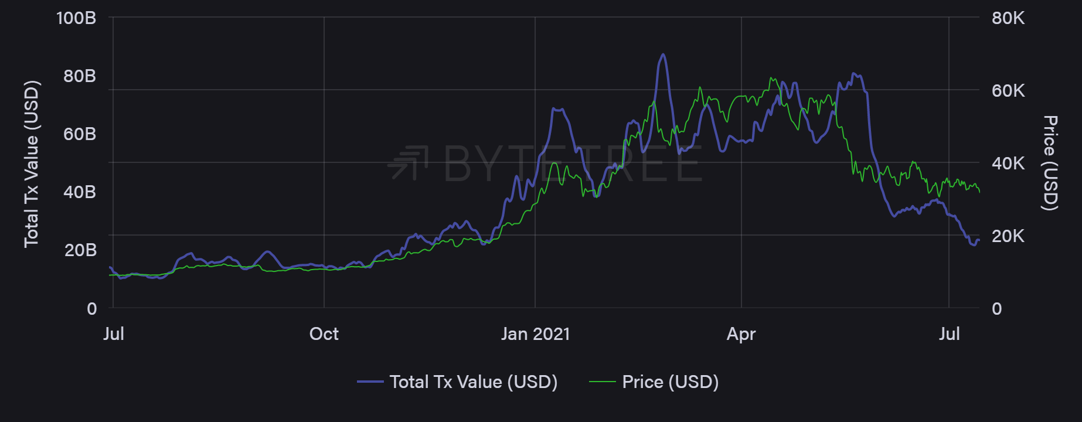Click the 40B left axis tick label
The width and height of the screenshot is (1082, 422).
pyautogui.click(x=80, y=192)
